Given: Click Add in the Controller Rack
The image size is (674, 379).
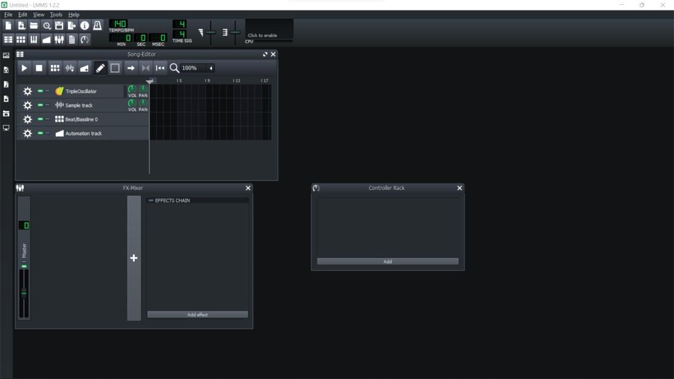Looking at the screenshot, I should point(387,261).
